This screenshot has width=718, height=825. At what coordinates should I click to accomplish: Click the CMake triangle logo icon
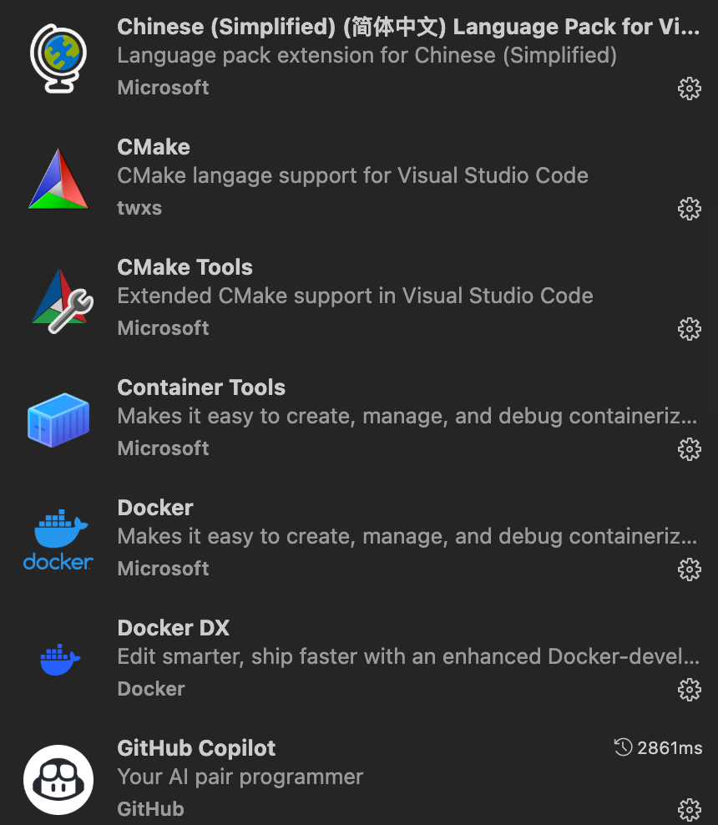(58, 178)
